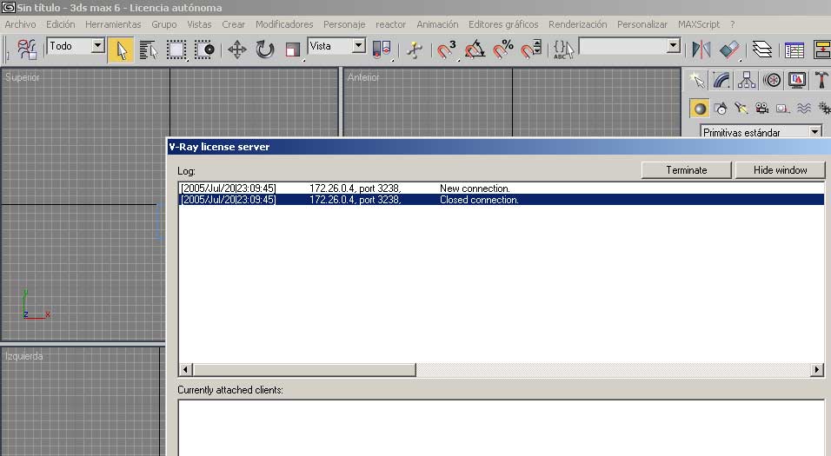This screenshot has height=456, width=831.
Task: Select the Helpers category icon
Action: coord(783,109)
